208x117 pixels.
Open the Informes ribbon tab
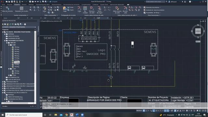pyautogui.click(x=31, y=5)
